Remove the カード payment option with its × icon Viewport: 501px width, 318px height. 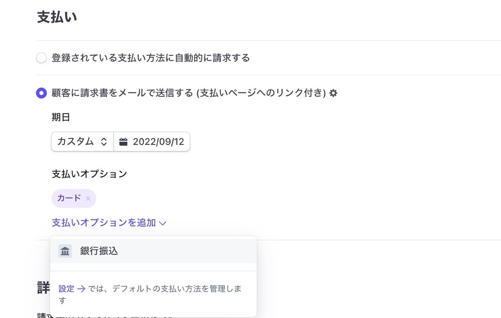pyautogui.click(x=88, y=199)
